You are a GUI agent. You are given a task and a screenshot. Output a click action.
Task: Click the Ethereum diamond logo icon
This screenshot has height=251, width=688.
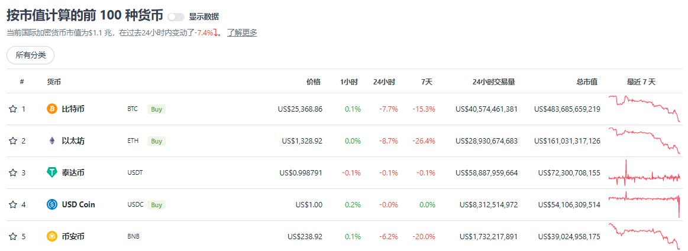(x=52, y=141)
